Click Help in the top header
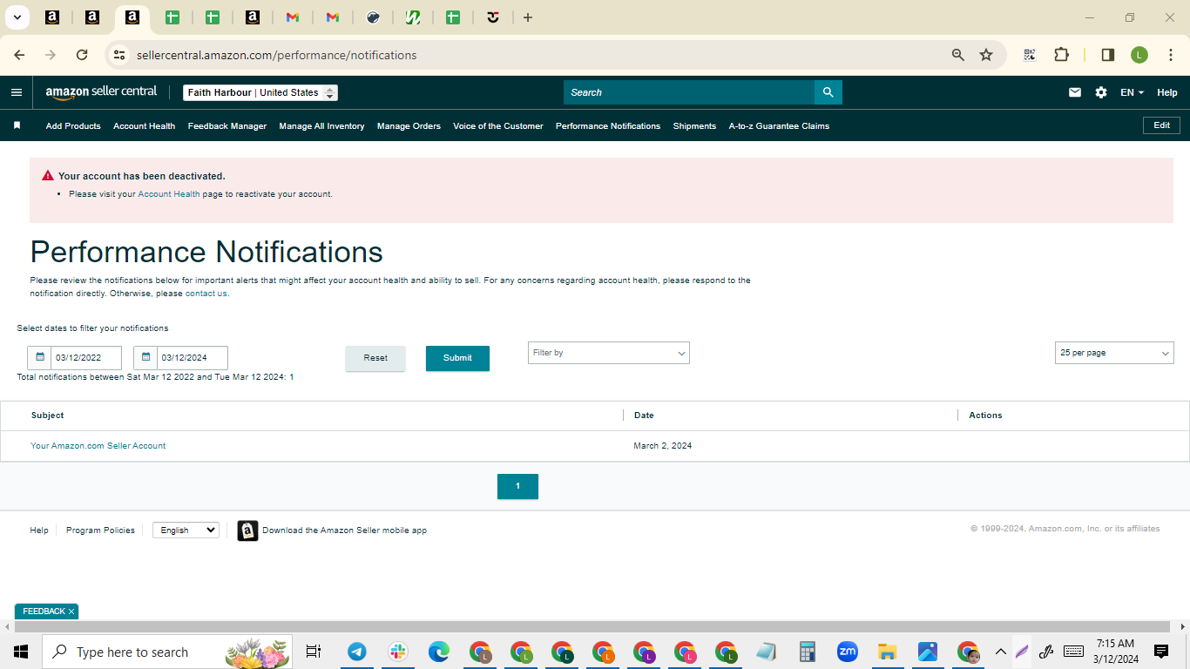This screenshot has height=669, width=1190. point(1167,92)
